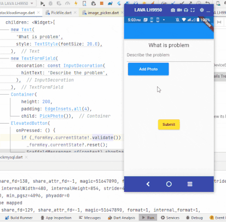This screenshot has width=226, height=222.
Task: Click the run with coverage toolbar icon
Action: [x=59, y=3]
